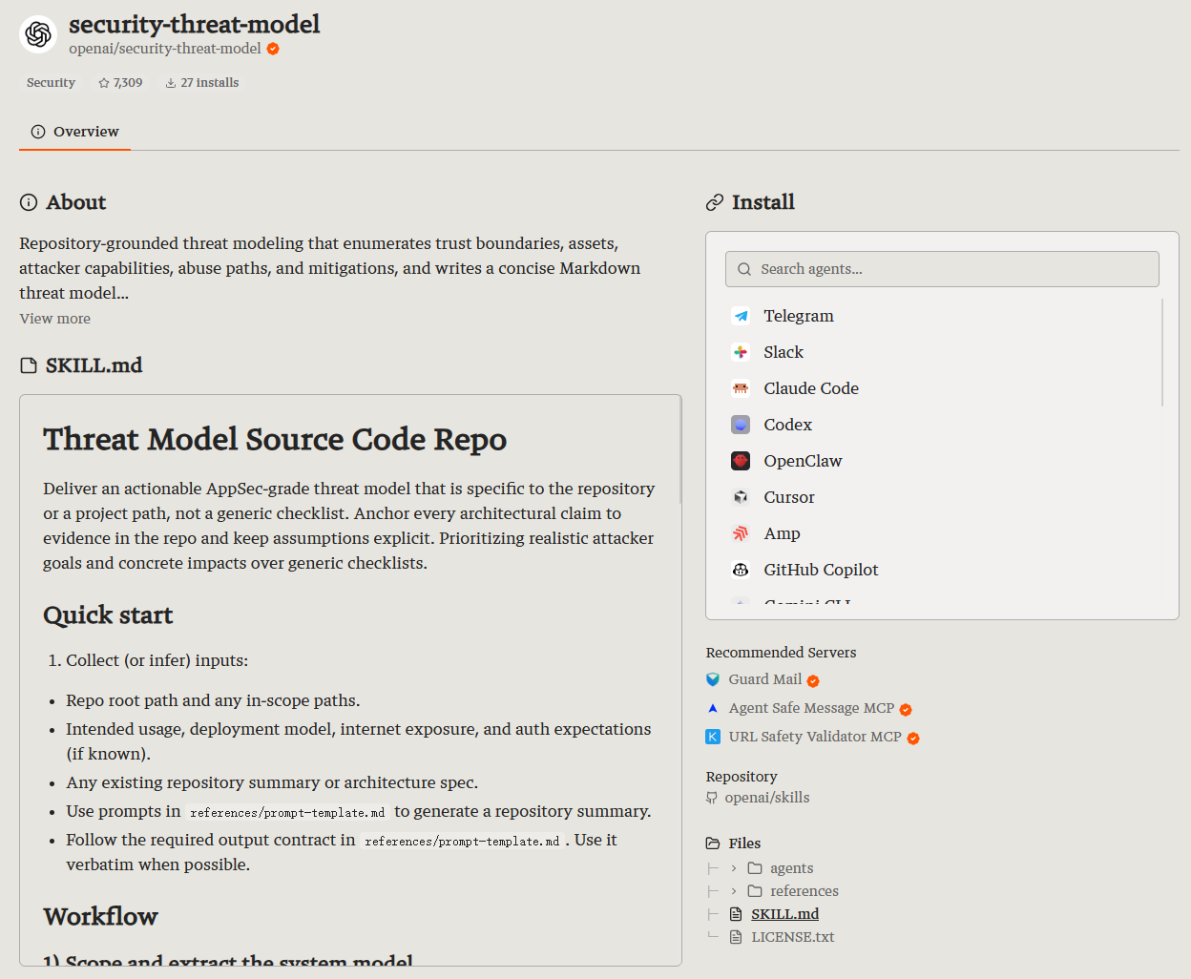Select the agents folder name in the file tree
Screen dimensions: 1191x979
pyautogui.click(x=792, y=868)
